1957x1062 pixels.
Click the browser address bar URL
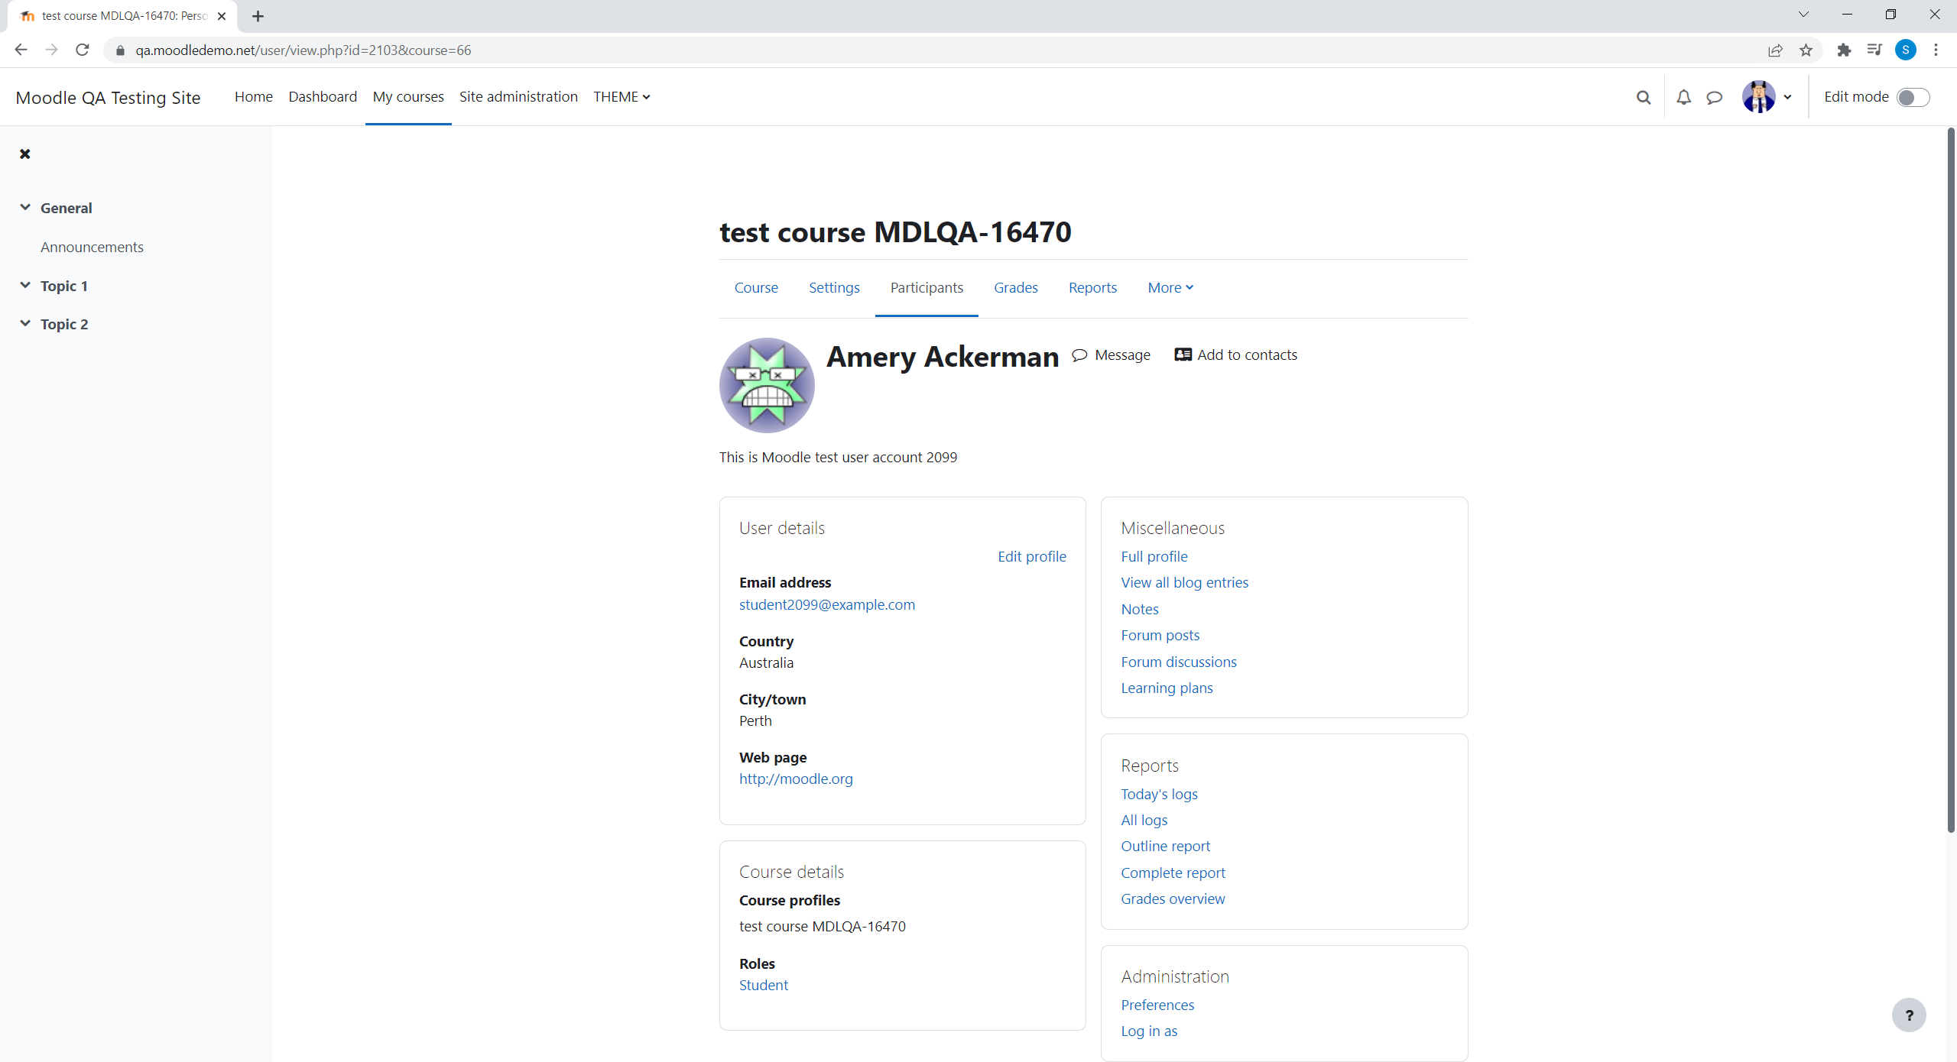pyautogui.click(x=303, y=50)
